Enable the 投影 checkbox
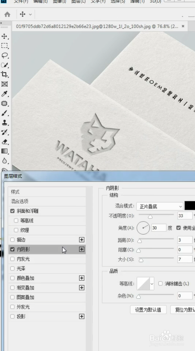The image size is (195, 351). pos(12,316)
